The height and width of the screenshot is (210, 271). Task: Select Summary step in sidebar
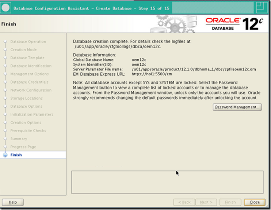19,139
